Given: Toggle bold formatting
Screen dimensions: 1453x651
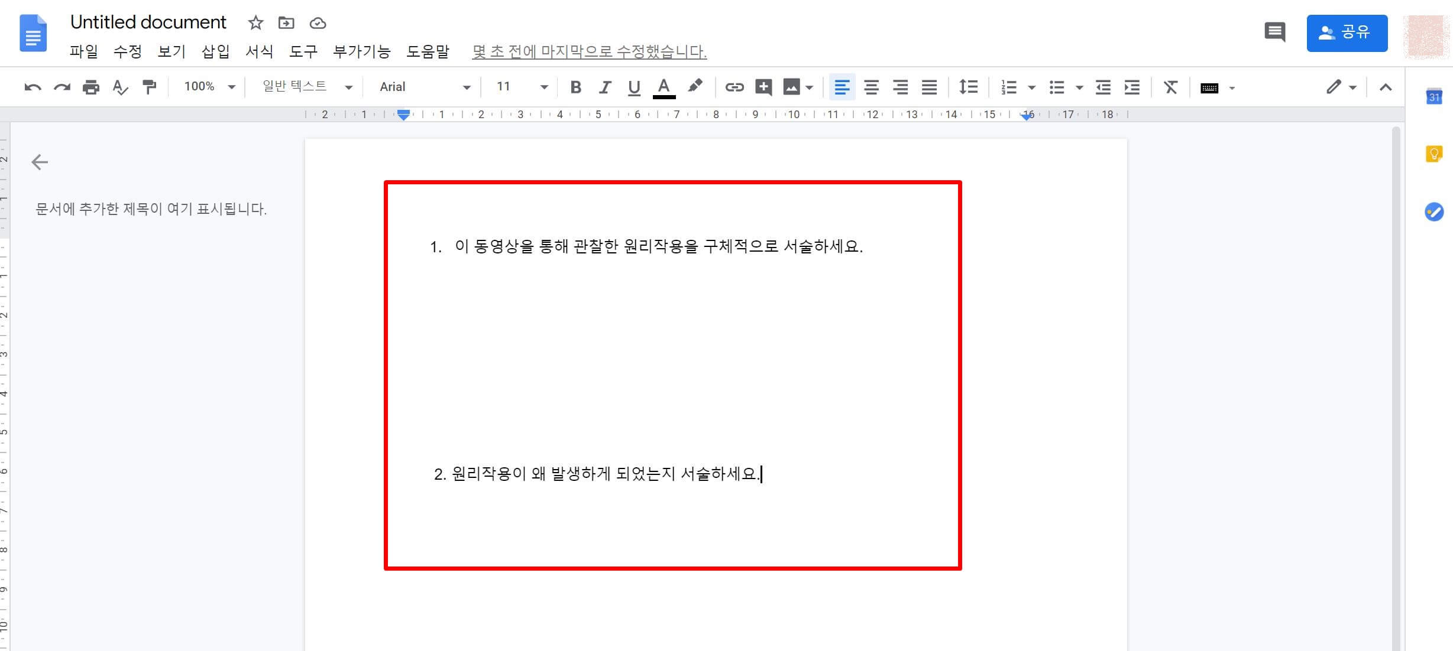Looking at the screenshot, I should pyautogui.click(x=575, y=87).
